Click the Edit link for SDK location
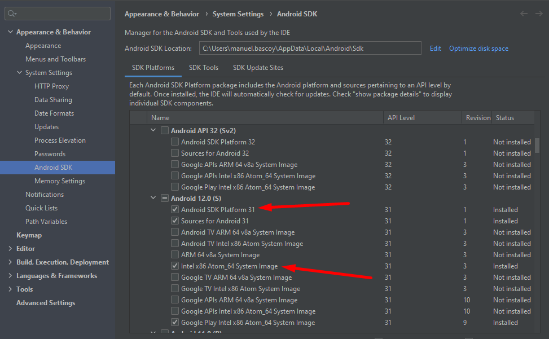Screen dimensions: 549x339 coord(435,49)
